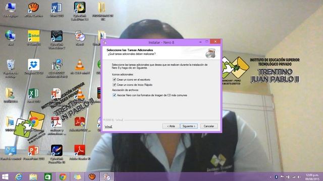Launch the bitel desktop shortcut
This screenshot has width=323, height=181.
click(34, 38)
